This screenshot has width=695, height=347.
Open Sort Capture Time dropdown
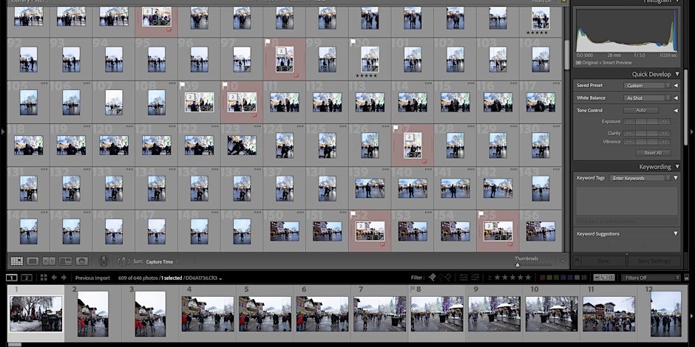tap(161, 261)
